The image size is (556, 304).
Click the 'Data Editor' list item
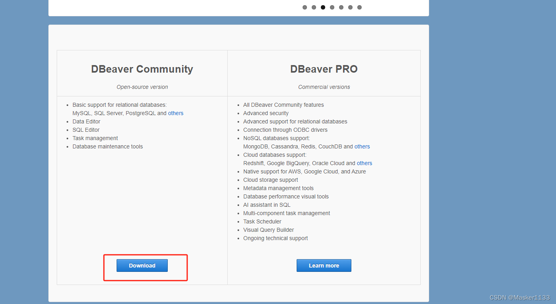coord(86,121)
